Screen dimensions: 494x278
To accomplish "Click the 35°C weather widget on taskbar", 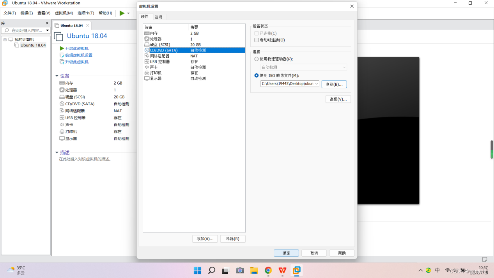I will 16,270.
